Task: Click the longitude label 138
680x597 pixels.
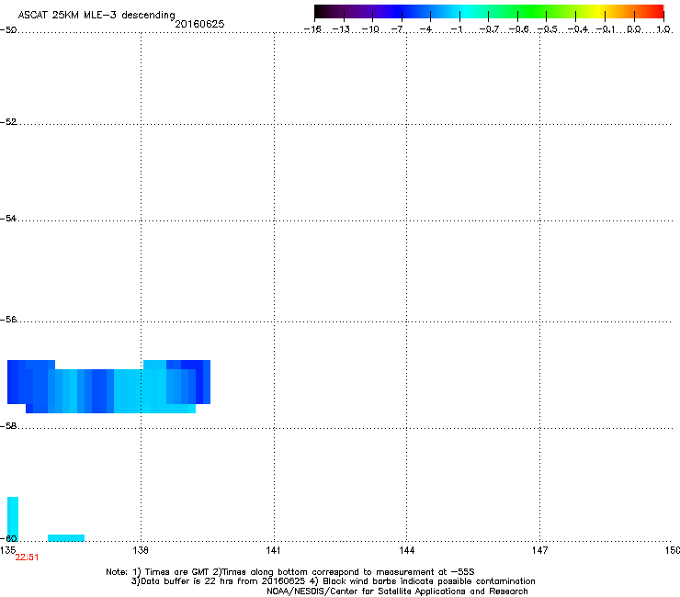Action: [x=141, y=550]
